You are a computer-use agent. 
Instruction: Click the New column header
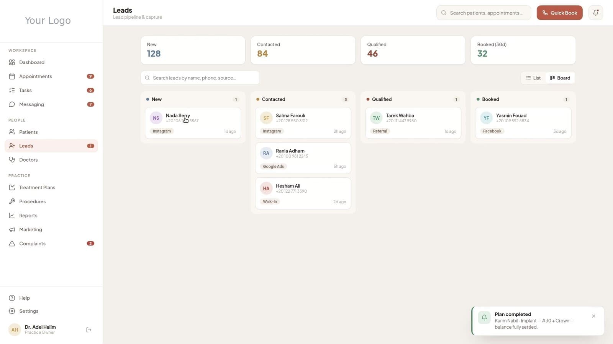(x=193, y=99)
